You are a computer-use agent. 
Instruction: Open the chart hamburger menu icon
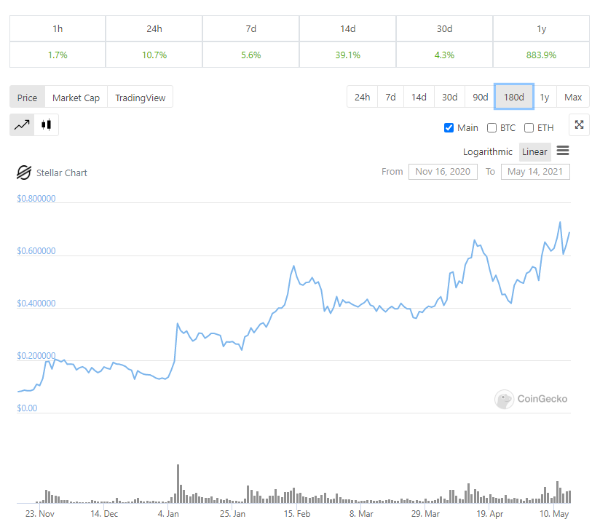562,151
